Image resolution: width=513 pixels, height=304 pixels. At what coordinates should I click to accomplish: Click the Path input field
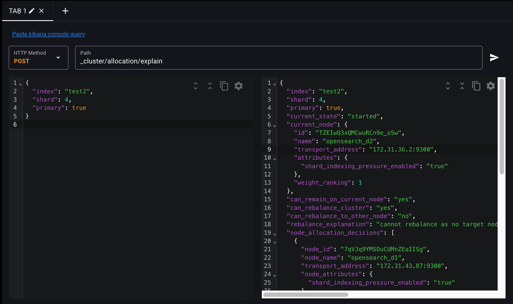pos(279,61)
